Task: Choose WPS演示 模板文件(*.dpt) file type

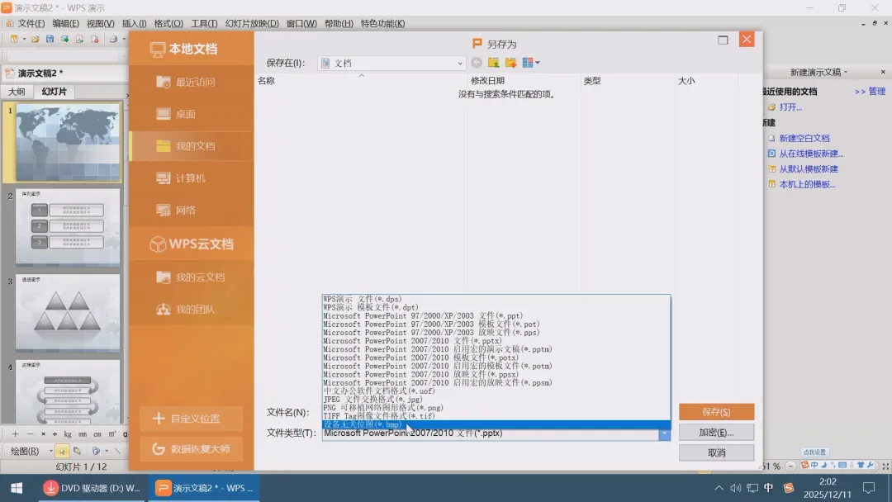Action: (496, 308)
